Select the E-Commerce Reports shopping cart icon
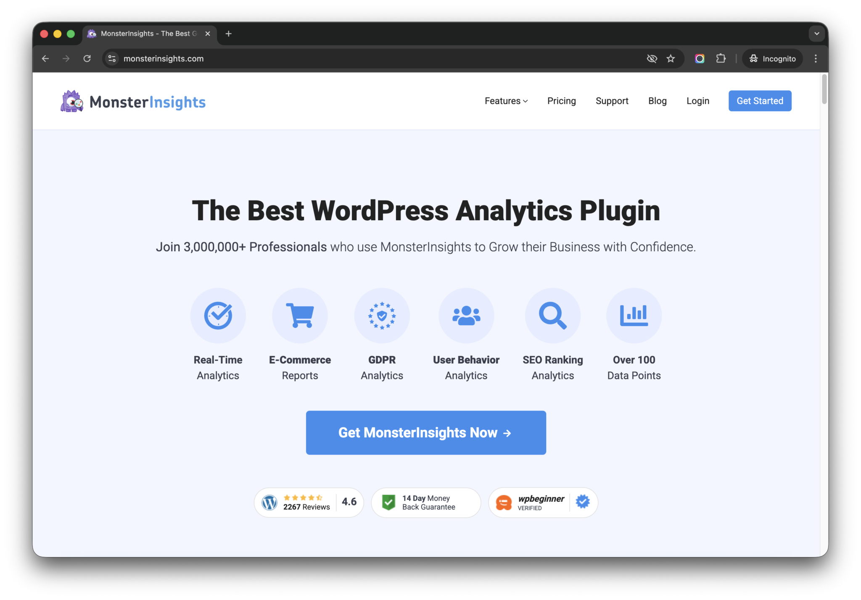Viewport: 861px width, 600px height. [300, 316]
